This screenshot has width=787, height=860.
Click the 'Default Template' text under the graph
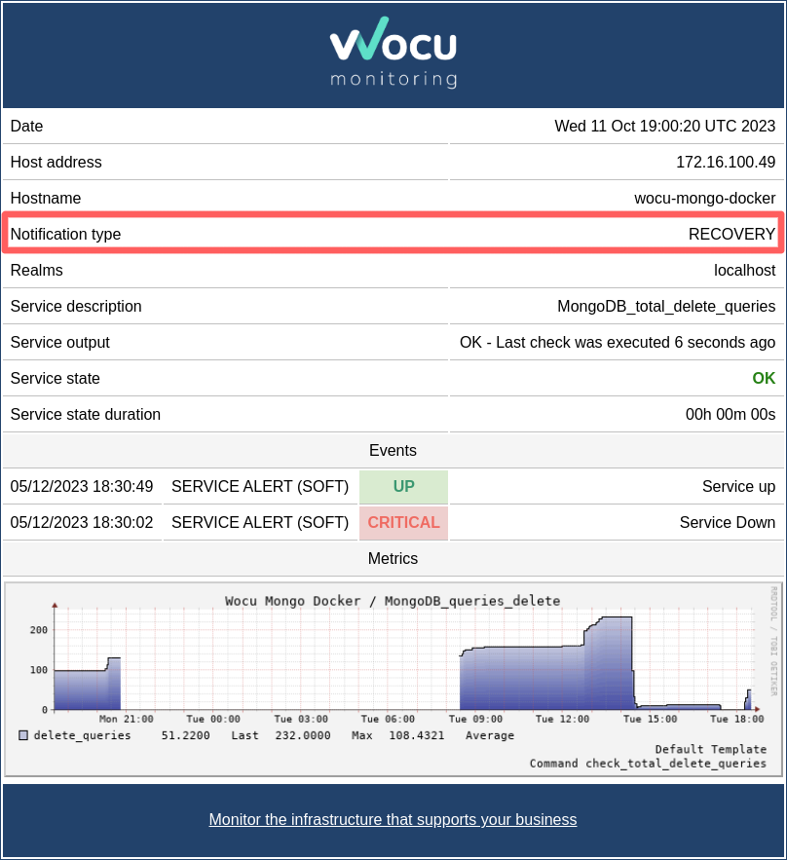point(711,749)
